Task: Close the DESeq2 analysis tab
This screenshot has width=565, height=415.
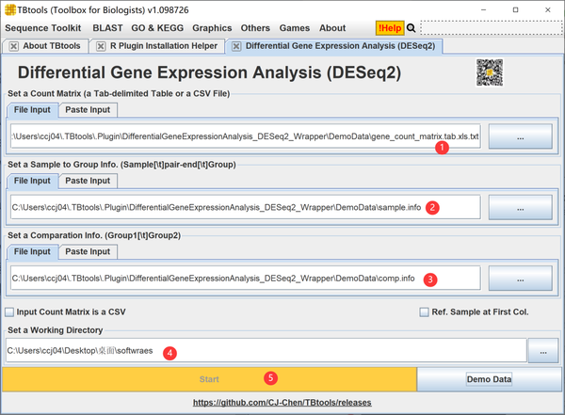Action: 236,46
